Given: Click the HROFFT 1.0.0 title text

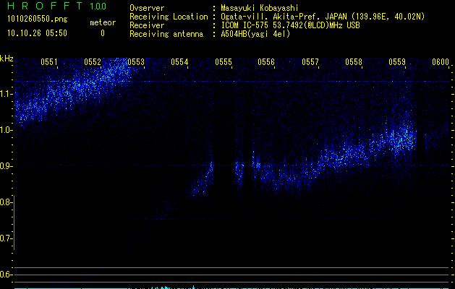Looking at the screenshot, I should [x=57, y=6].
